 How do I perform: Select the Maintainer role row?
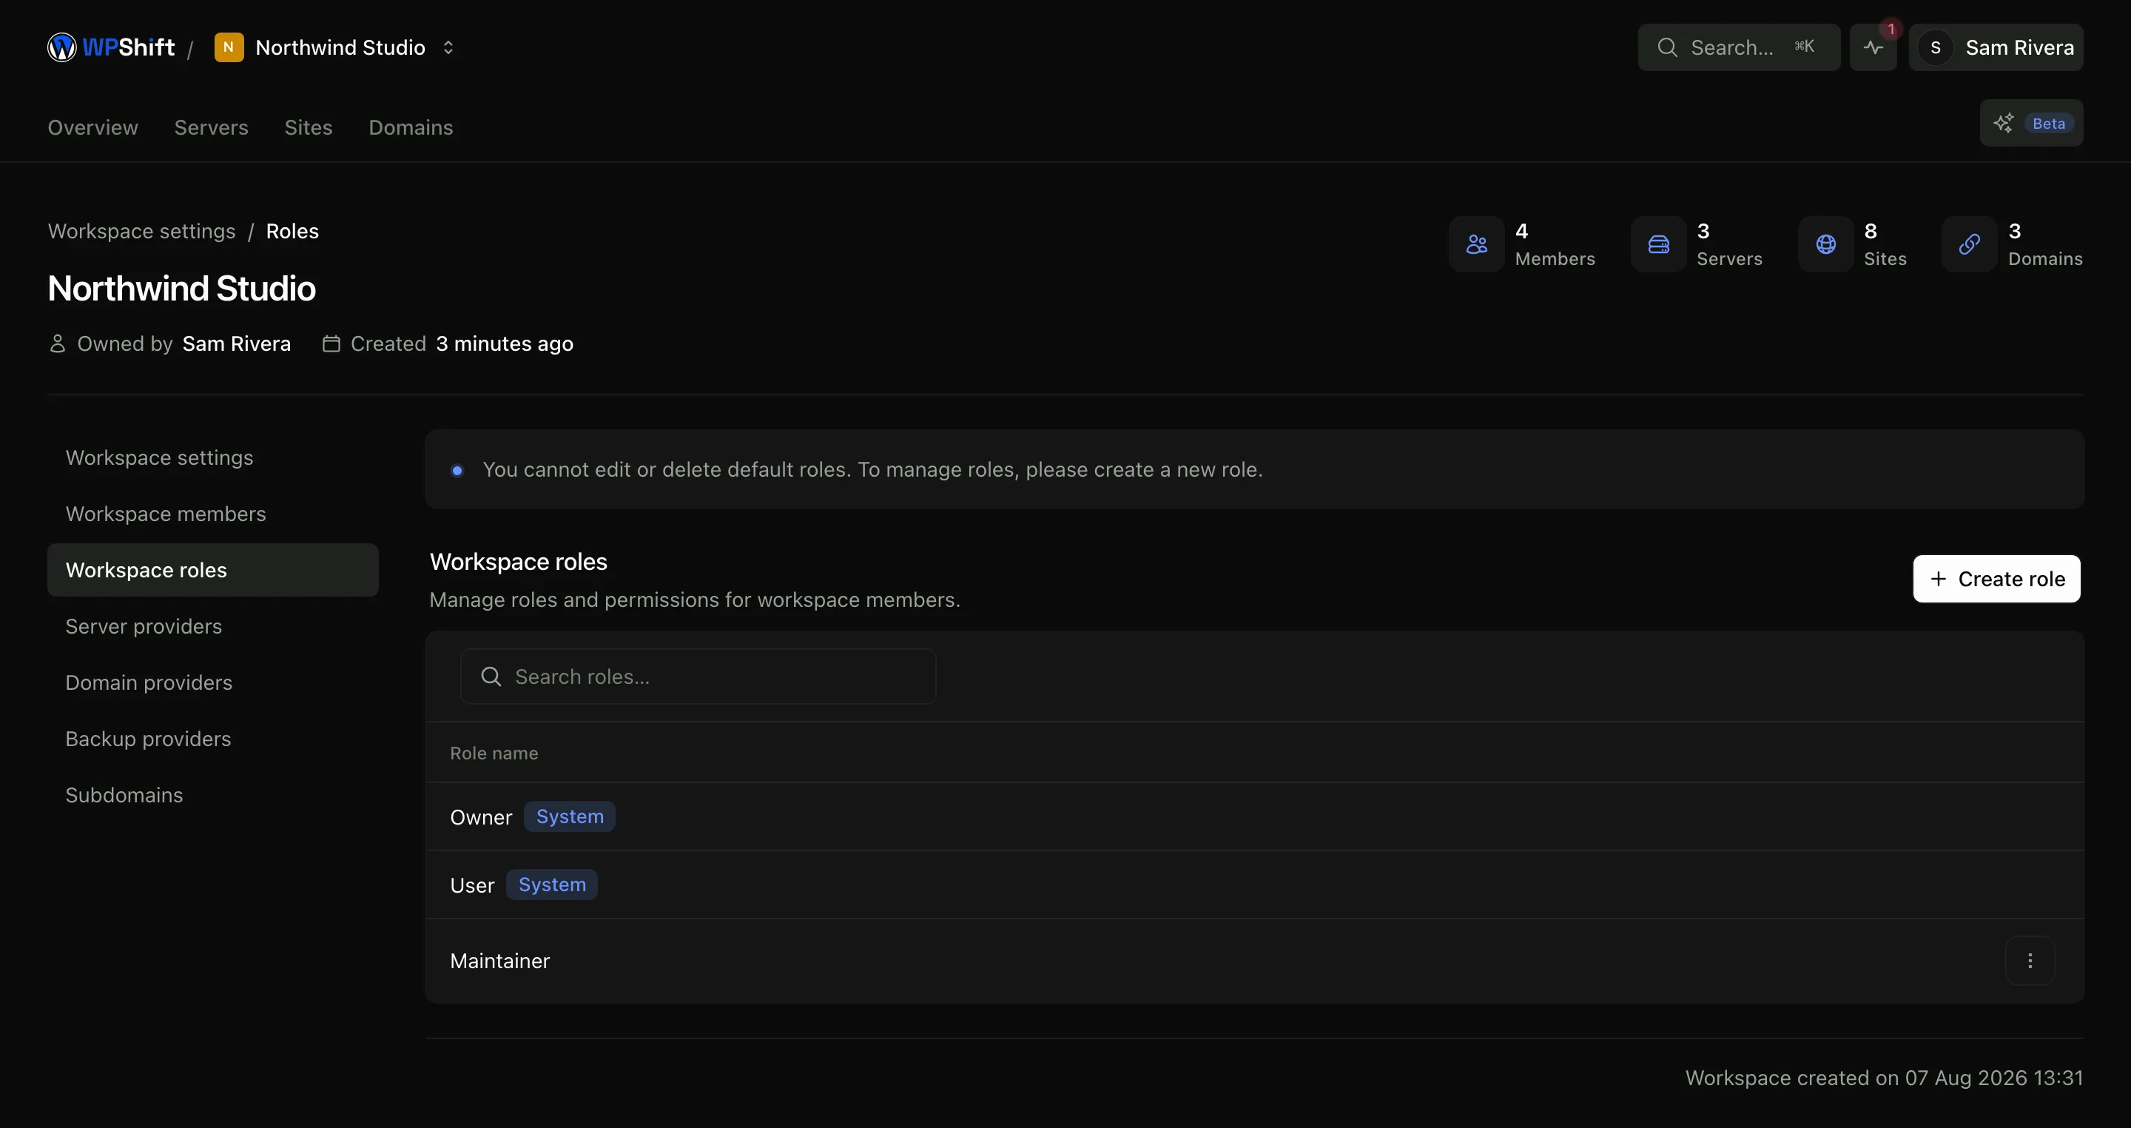[1254, 961]
